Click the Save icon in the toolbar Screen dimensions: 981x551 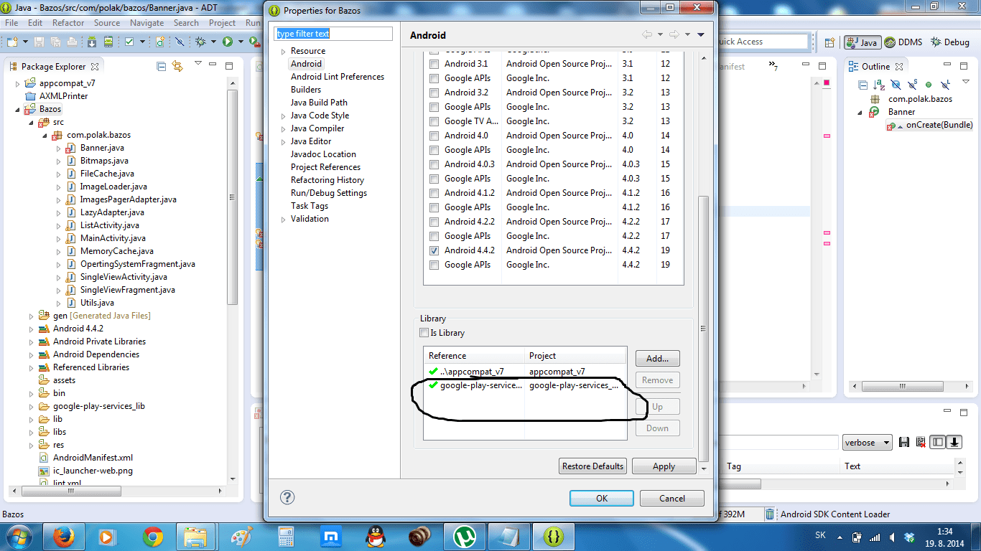pos(38,42)
